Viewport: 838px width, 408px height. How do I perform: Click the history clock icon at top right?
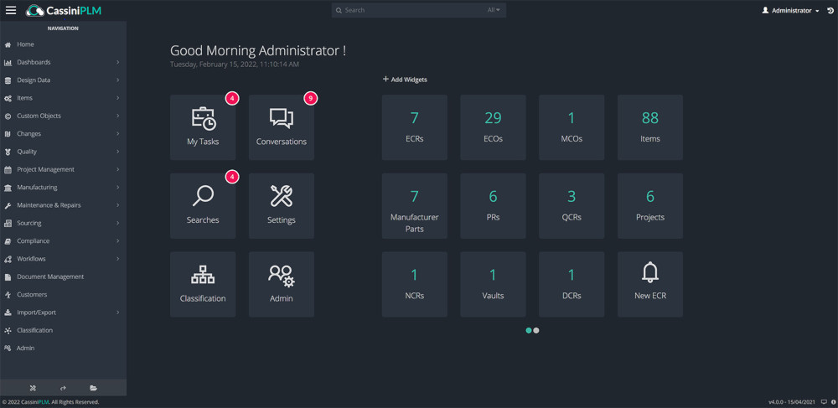[830, 11]
